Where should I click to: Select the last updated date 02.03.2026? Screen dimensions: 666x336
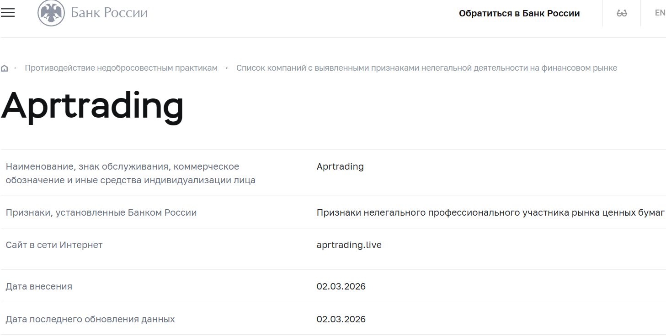(x=341, y=319)
